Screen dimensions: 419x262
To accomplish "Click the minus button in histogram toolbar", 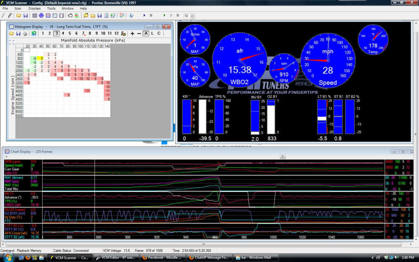I will (139, 34).
